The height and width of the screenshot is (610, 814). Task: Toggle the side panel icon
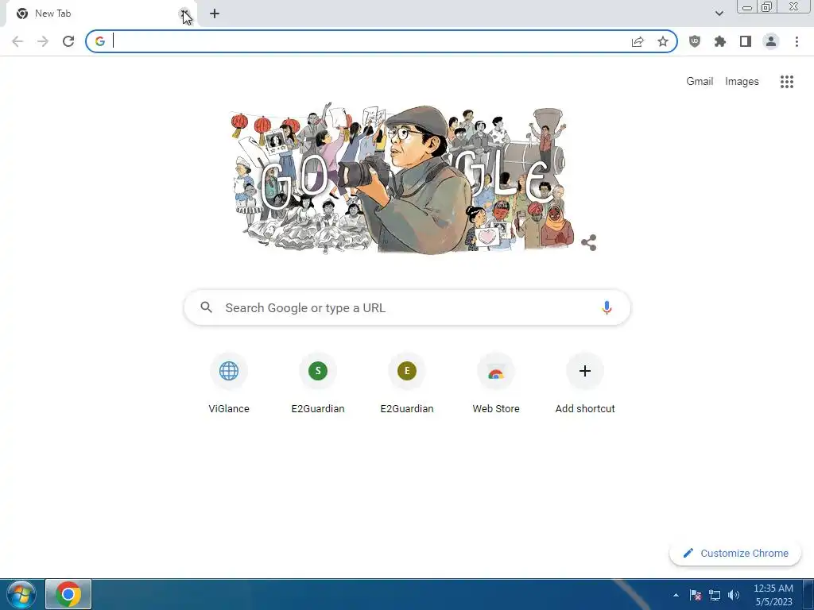coord(746,41)
